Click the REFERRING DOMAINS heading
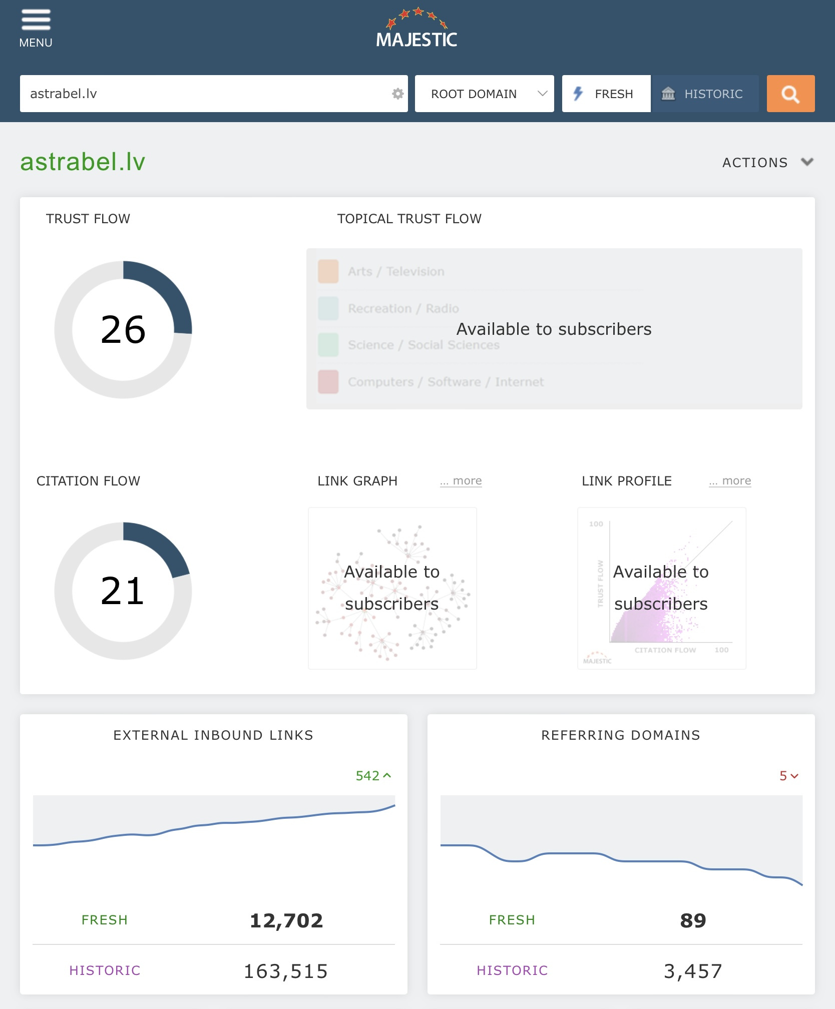835x1009 pixels. (x=621, y=735)
